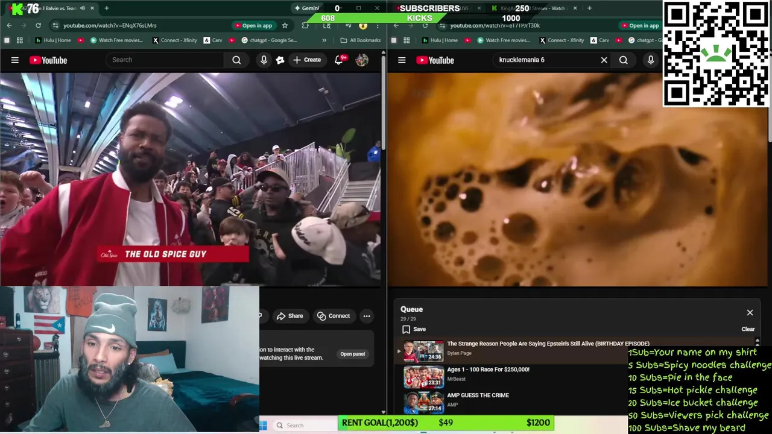This screenshot has height=434, width=772.
Task: Open Hulu | Home bookmark in left window
Action: 53,40
